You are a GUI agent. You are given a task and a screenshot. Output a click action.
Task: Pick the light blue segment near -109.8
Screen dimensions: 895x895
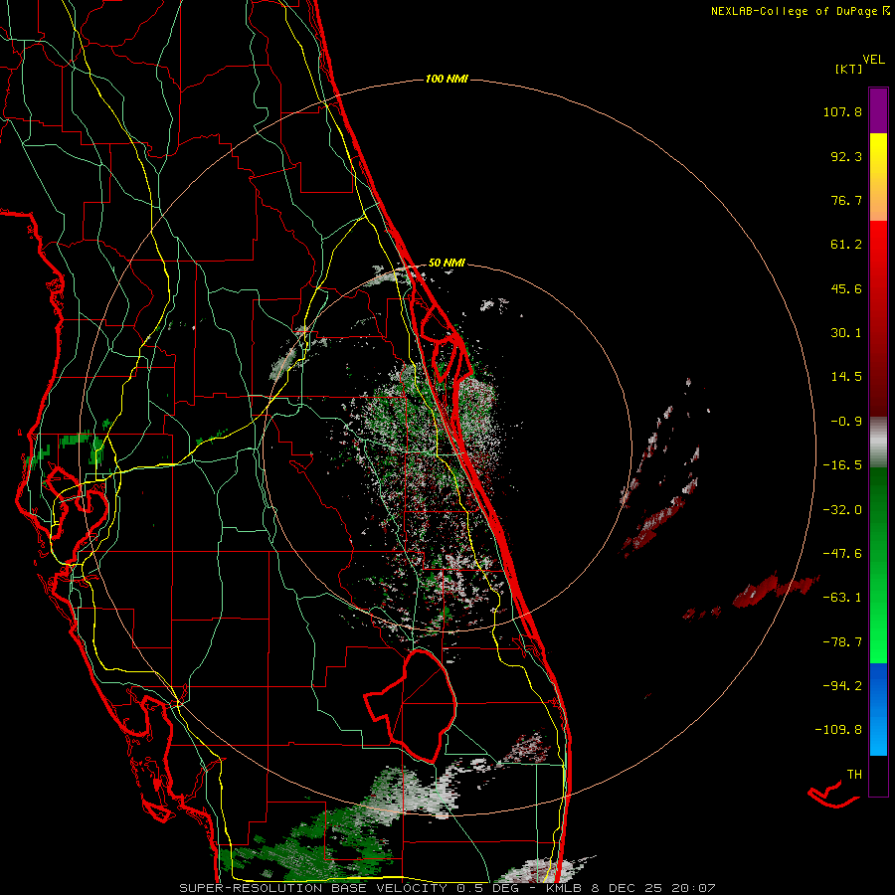[878, 734]
